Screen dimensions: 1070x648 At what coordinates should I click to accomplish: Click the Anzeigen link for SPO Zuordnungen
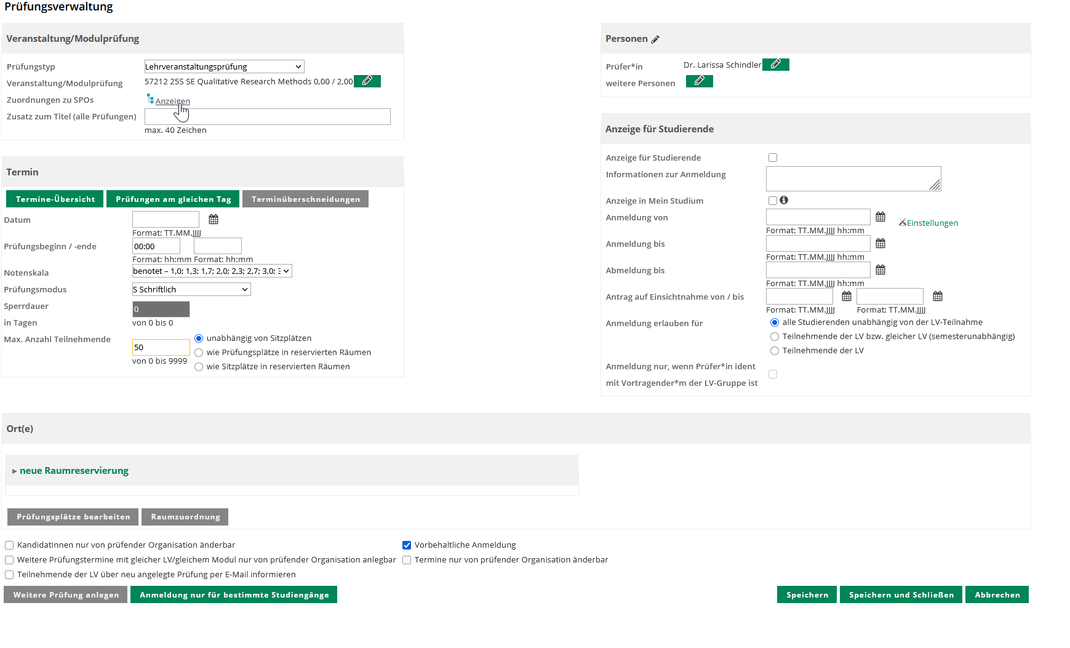tap(172, 102)
